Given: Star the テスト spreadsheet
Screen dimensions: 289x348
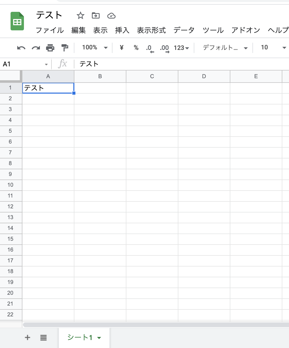Looking at the screenshot, I should [80, 15].
